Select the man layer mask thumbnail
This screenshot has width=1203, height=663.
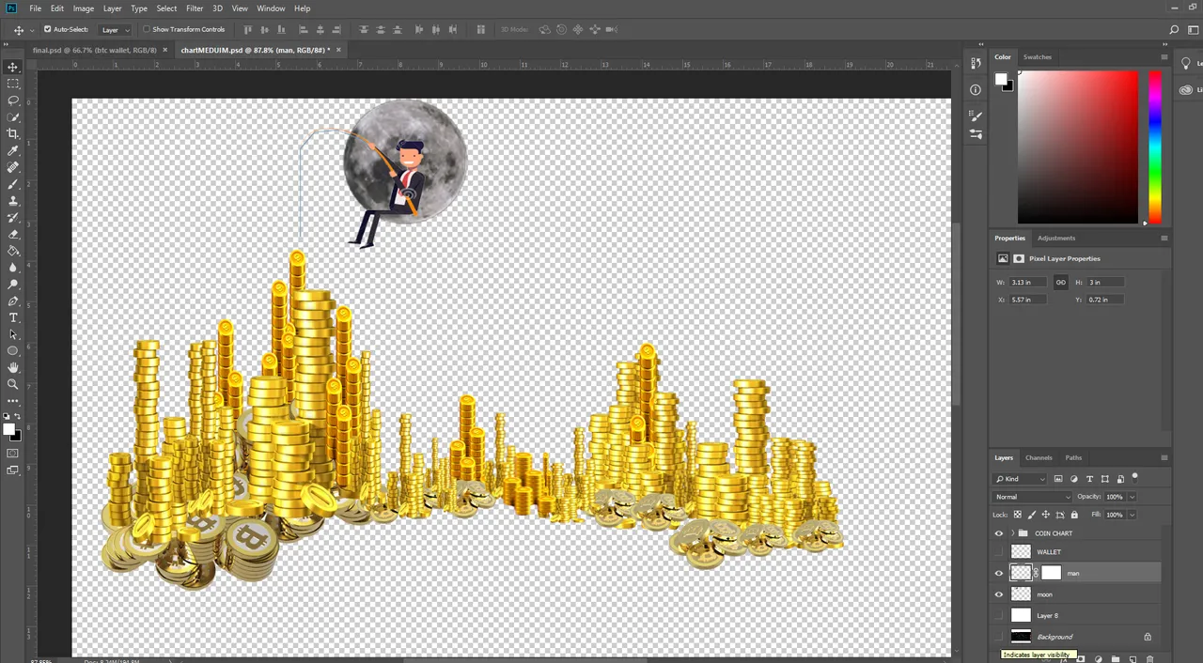pos(1051,573)
